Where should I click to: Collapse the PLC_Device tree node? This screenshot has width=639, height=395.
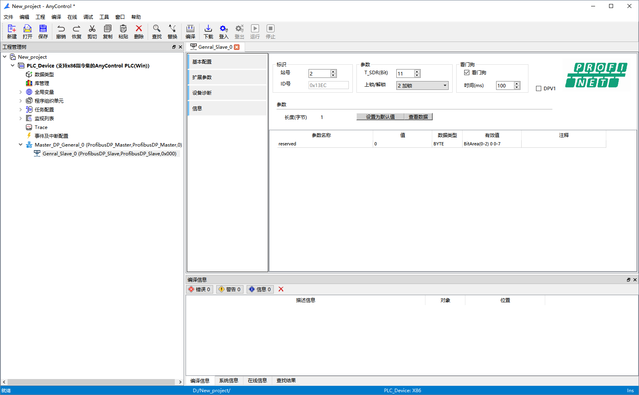pos(13,66)
